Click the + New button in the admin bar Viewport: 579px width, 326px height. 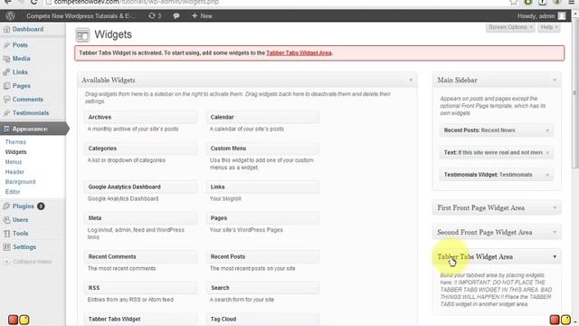(202, 16)
